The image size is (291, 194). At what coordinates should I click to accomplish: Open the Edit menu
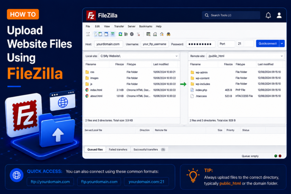[x=97, y=27]
